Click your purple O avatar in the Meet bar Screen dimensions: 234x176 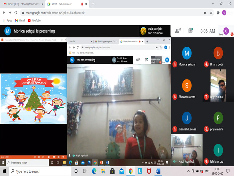click(x=226, y=31)
